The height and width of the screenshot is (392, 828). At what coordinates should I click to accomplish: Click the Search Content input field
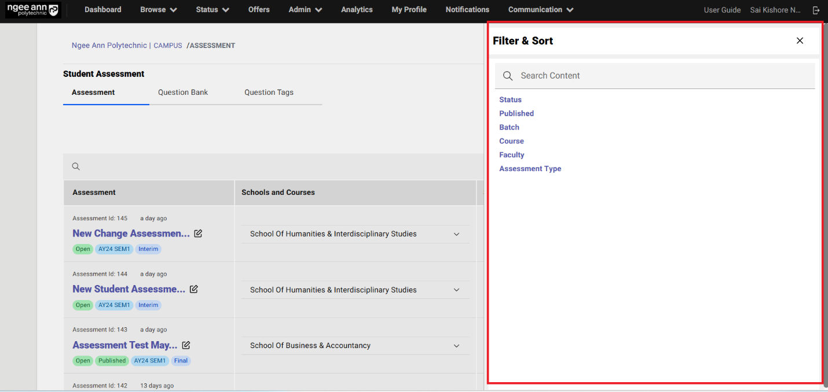660,76
